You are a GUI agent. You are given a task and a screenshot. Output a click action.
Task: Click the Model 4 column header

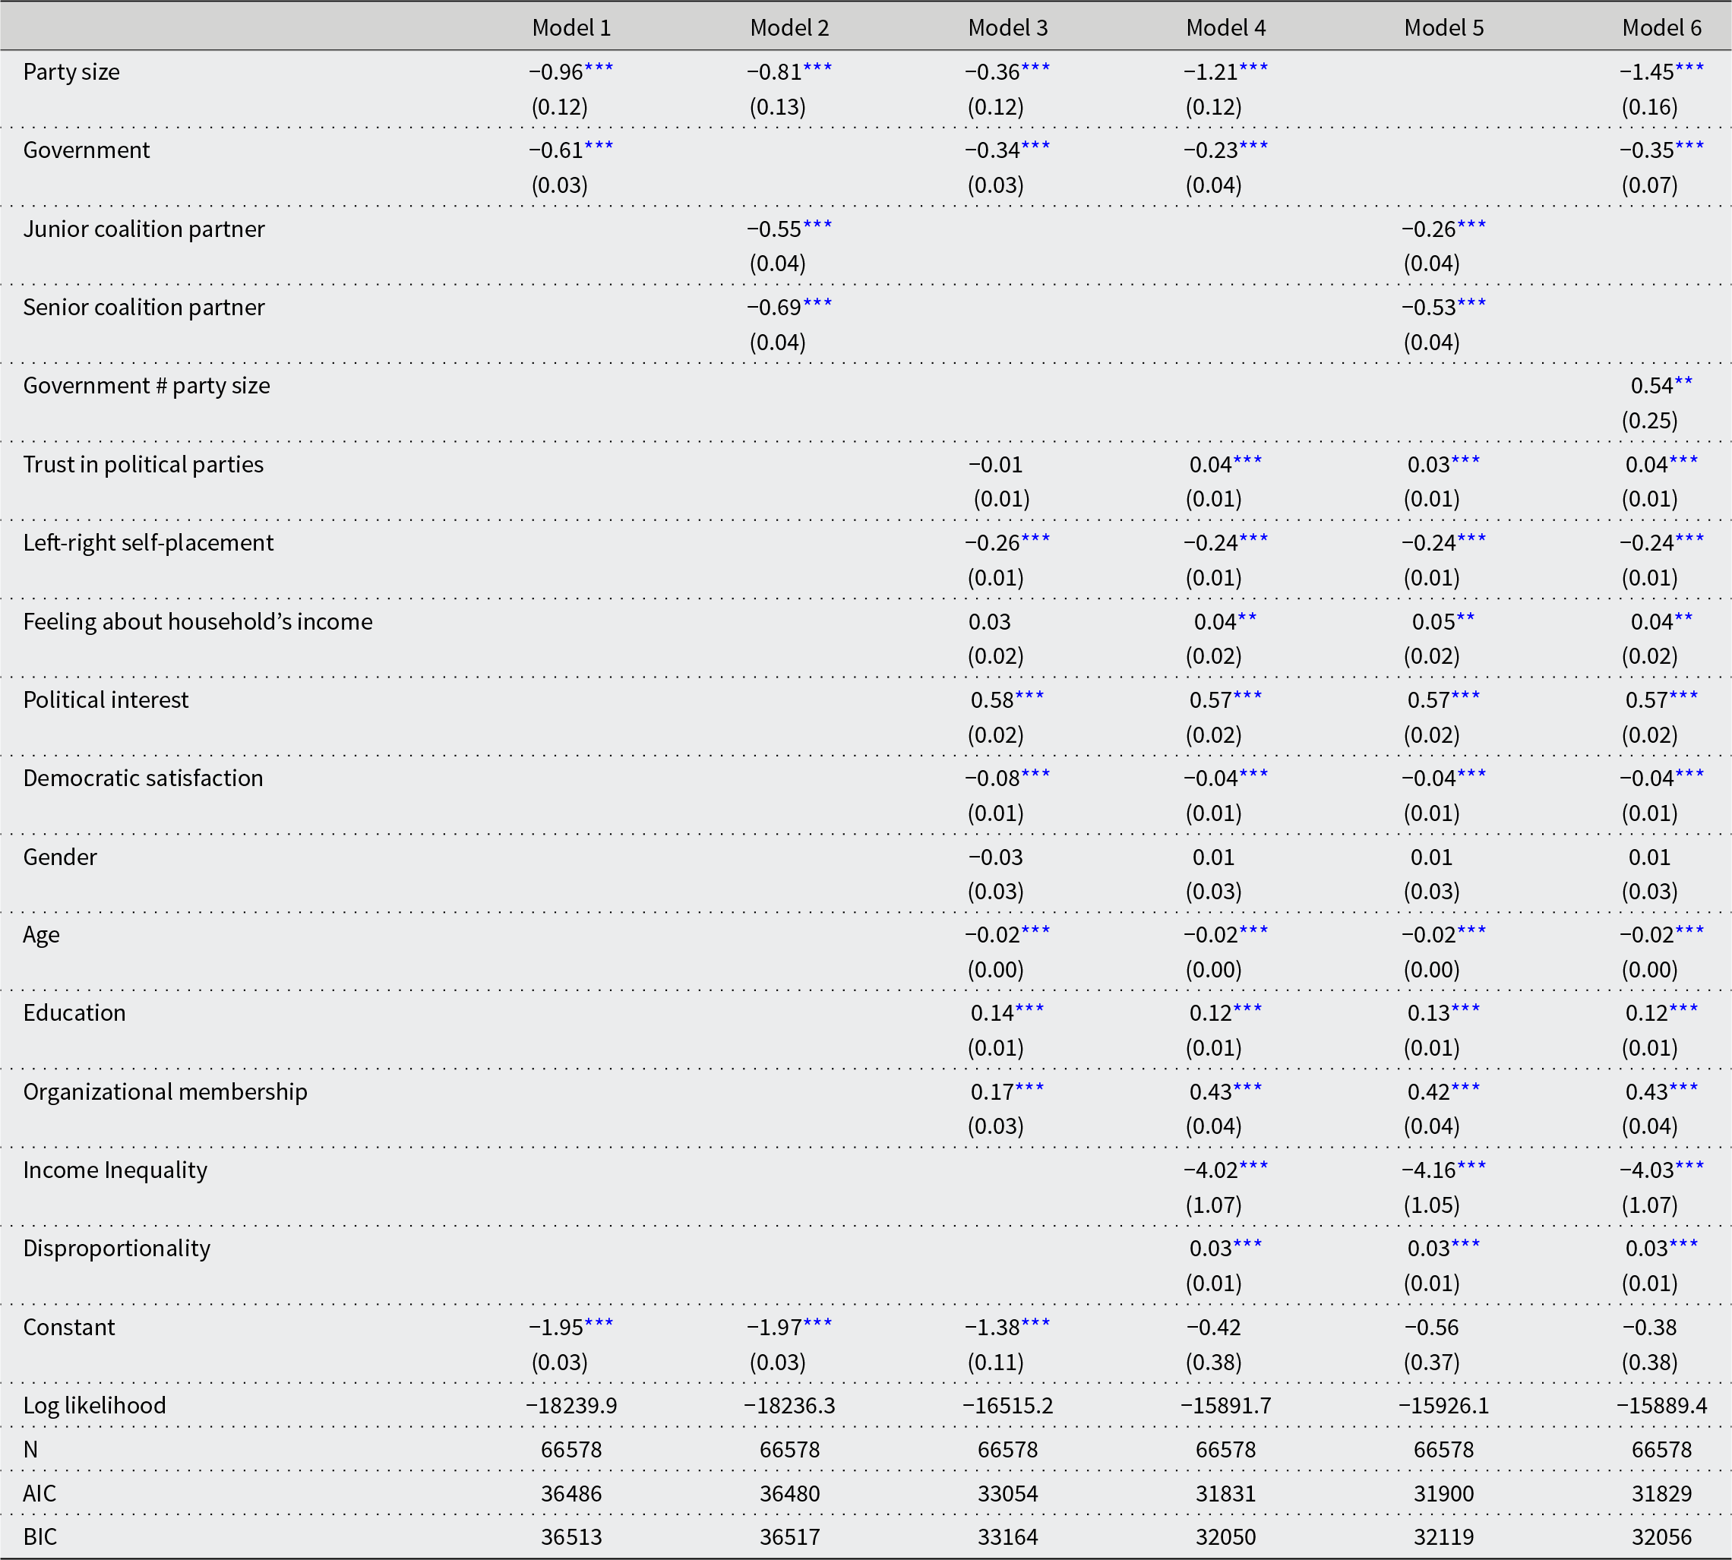(1225, 27)
